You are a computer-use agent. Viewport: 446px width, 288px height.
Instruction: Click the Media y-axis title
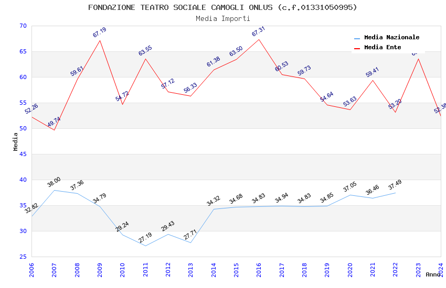(x=15, y=141)
